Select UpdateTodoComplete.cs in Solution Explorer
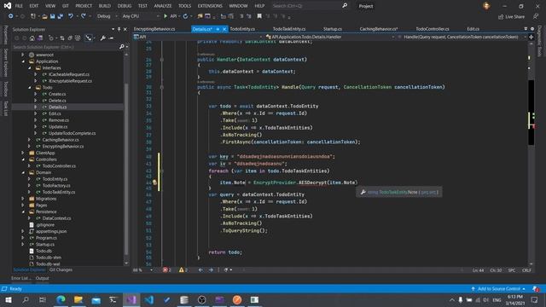 point(72,133)
